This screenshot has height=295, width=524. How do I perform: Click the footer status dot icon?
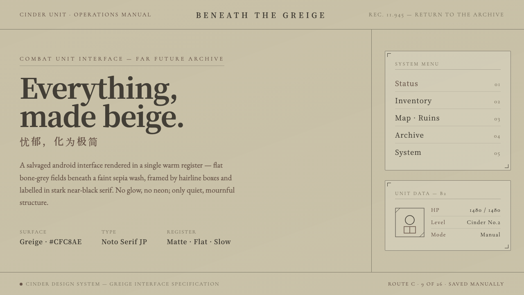pyautogui.click(x=21, y=284)
